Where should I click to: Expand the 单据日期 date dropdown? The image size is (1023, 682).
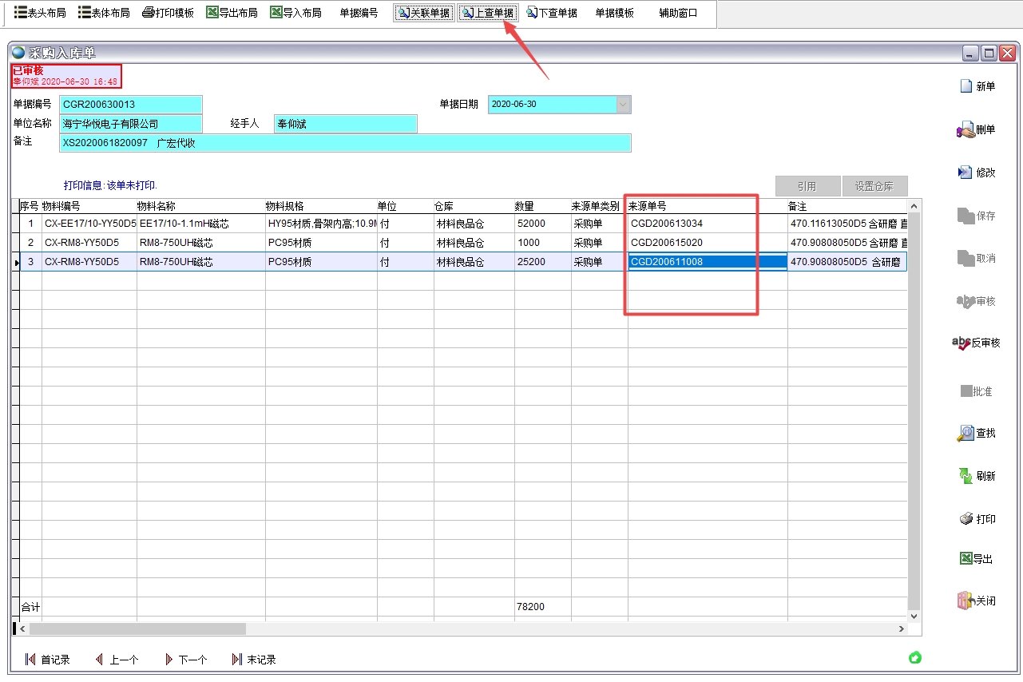[623, 105]
